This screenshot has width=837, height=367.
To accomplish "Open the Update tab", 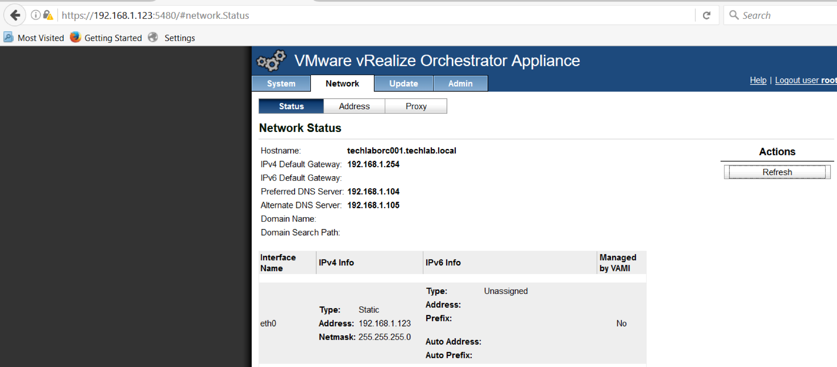I will click(x=403, y=84).
